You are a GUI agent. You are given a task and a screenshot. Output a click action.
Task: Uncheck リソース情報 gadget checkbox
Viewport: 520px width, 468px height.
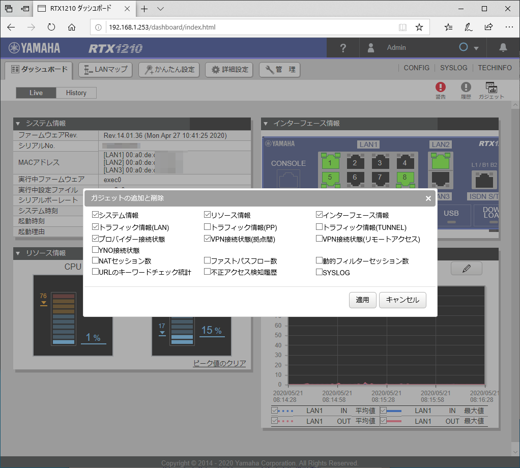[207, 215]
